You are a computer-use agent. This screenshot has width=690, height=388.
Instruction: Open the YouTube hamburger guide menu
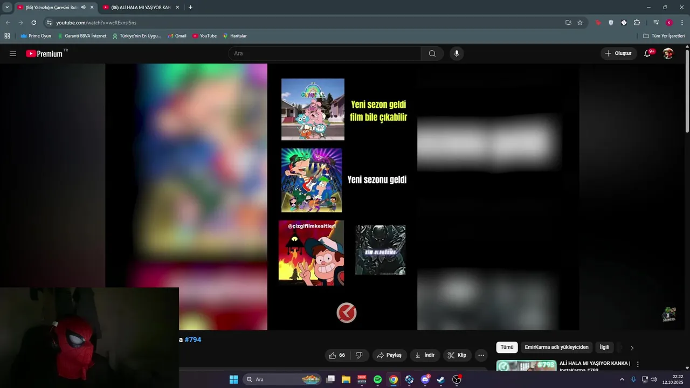(x=13, y=53)
